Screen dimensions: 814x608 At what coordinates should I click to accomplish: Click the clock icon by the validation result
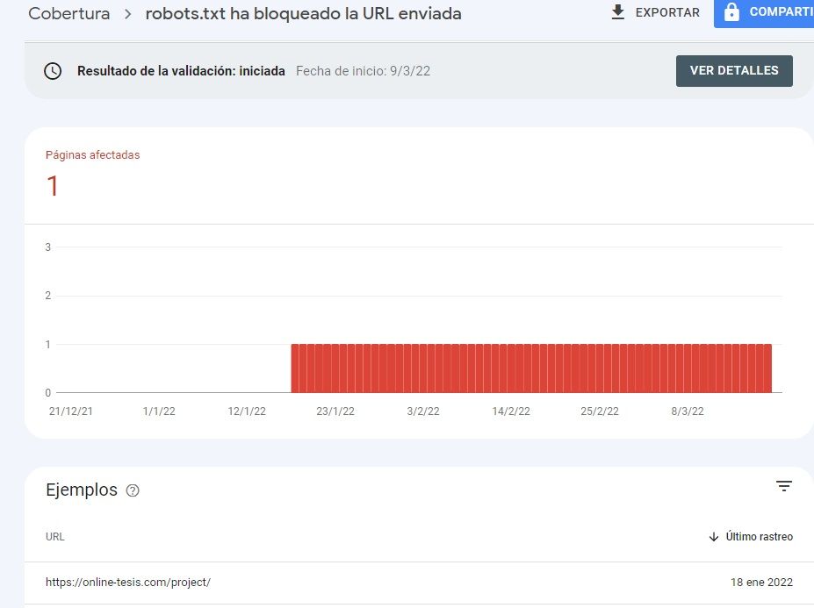(x=53, y=71)
